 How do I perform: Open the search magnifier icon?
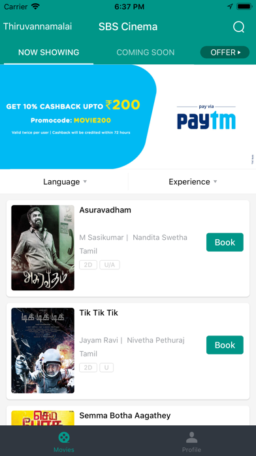coord(238,27)
